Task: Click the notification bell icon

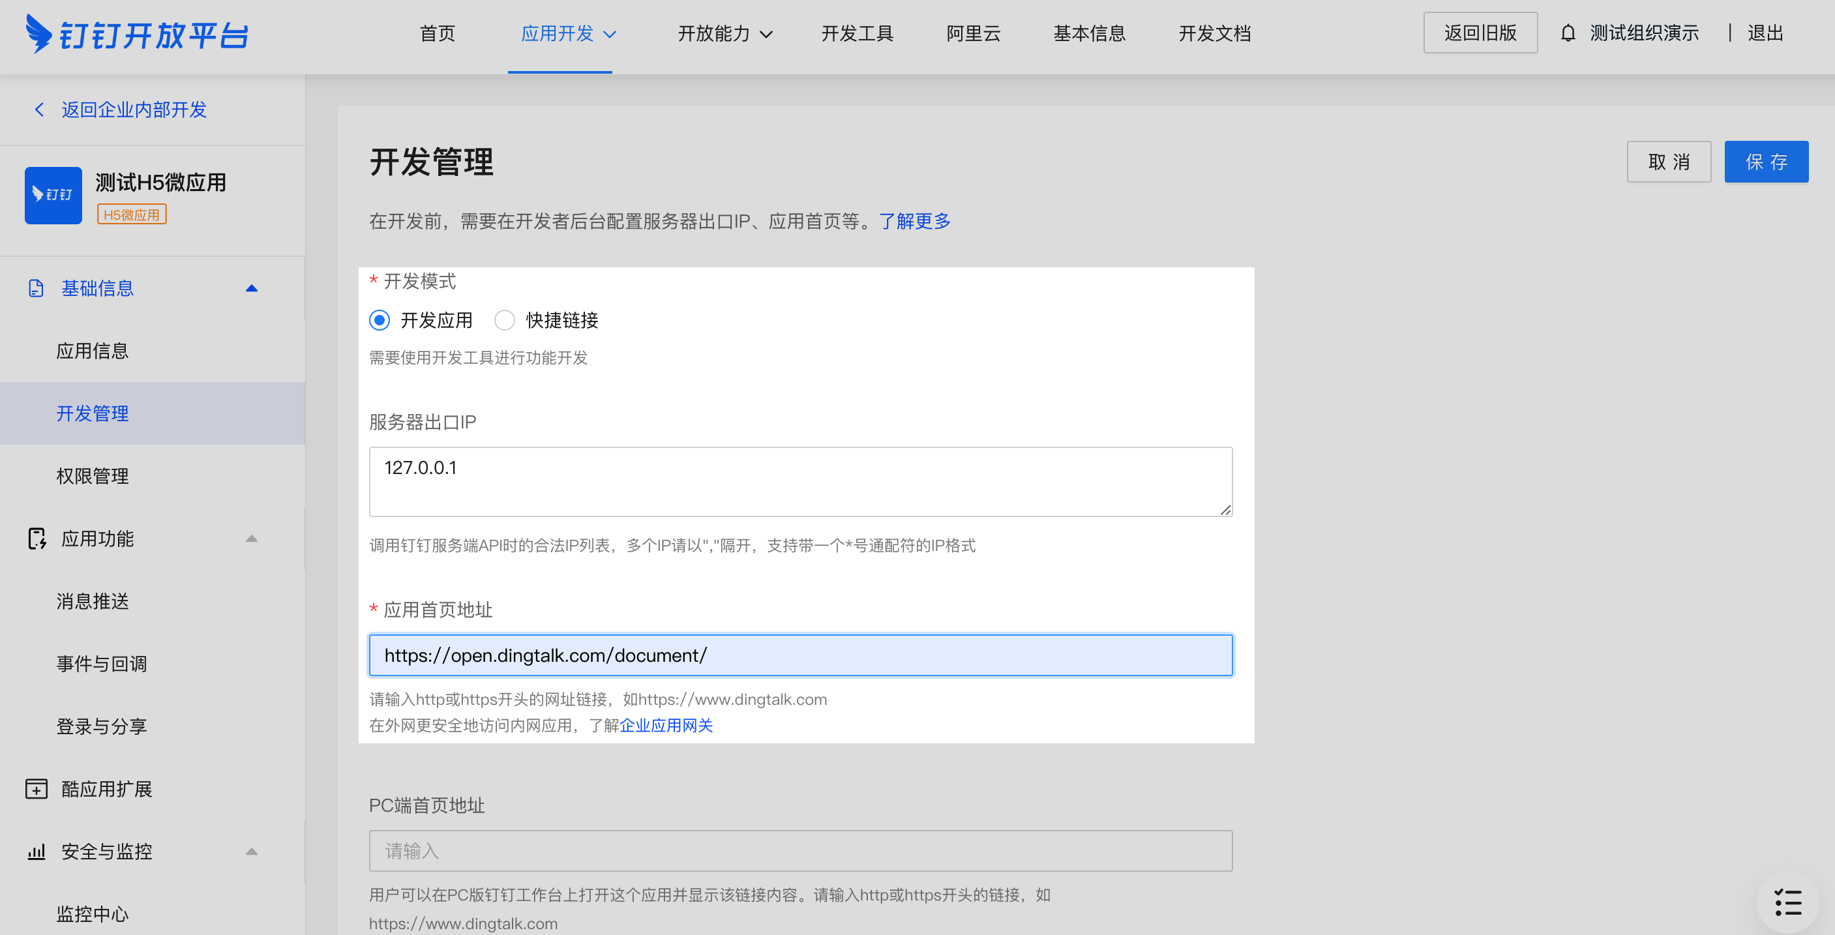Action: click(x=1567, y=33)
